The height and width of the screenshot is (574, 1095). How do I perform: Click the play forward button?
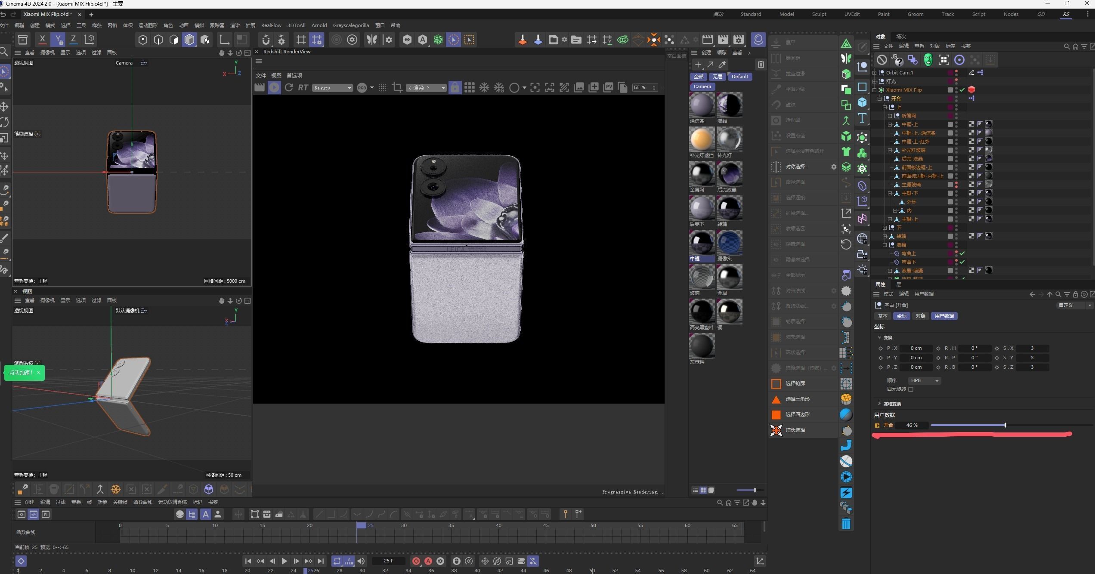coord(284,561)
